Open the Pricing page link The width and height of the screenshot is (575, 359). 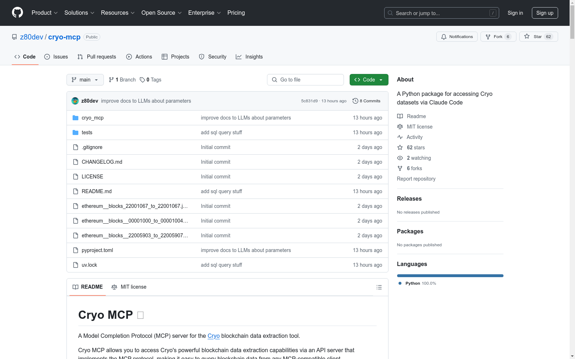click(x=236, y=13)
